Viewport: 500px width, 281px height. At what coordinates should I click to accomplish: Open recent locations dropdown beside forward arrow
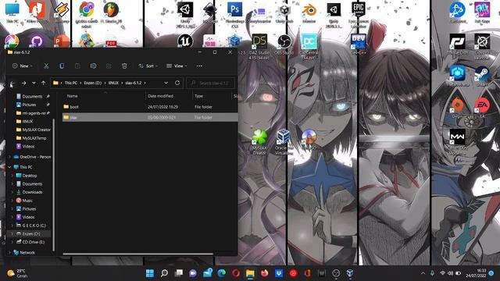pyautogui.click(x=34, y=84)
